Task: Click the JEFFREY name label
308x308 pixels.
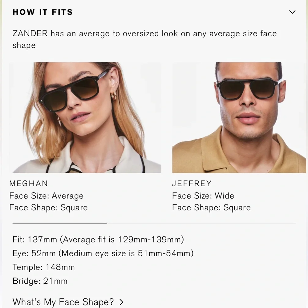Action: click(192, 184)
